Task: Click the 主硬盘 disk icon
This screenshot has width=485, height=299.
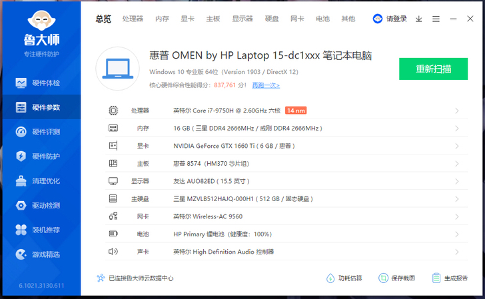Action: [113, 198]
